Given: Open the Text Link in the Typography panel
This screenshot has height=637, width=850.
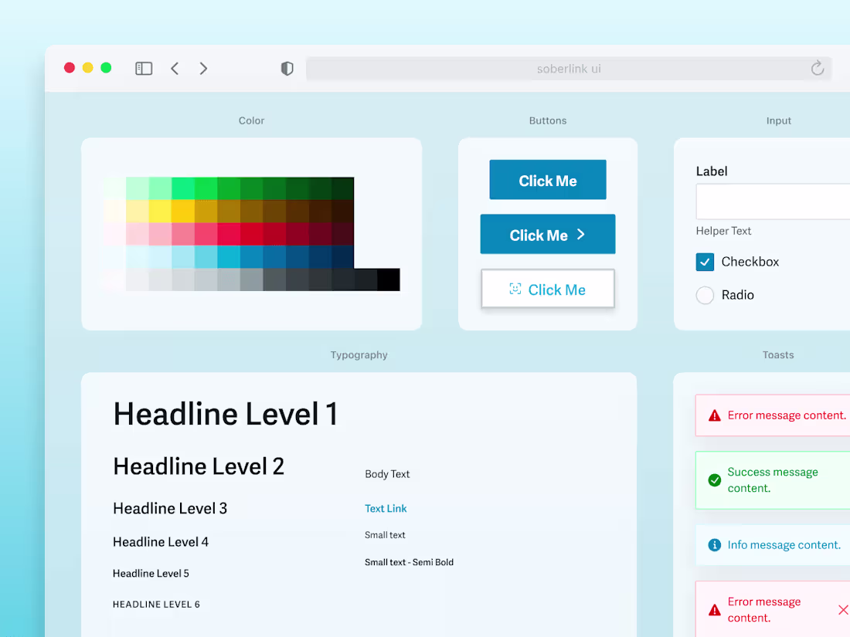Looking at the screenshot, I should click(386, 508).
